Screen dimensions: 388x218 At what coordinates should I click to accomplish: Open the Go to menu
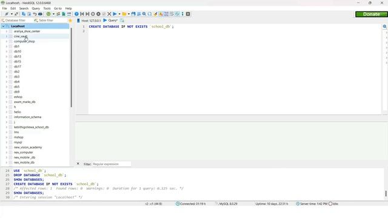(x=58, y=8)
